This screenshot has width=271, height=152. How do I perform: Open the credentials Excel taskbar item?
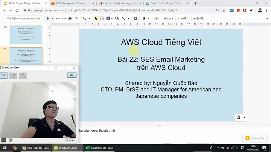[100, 148]
